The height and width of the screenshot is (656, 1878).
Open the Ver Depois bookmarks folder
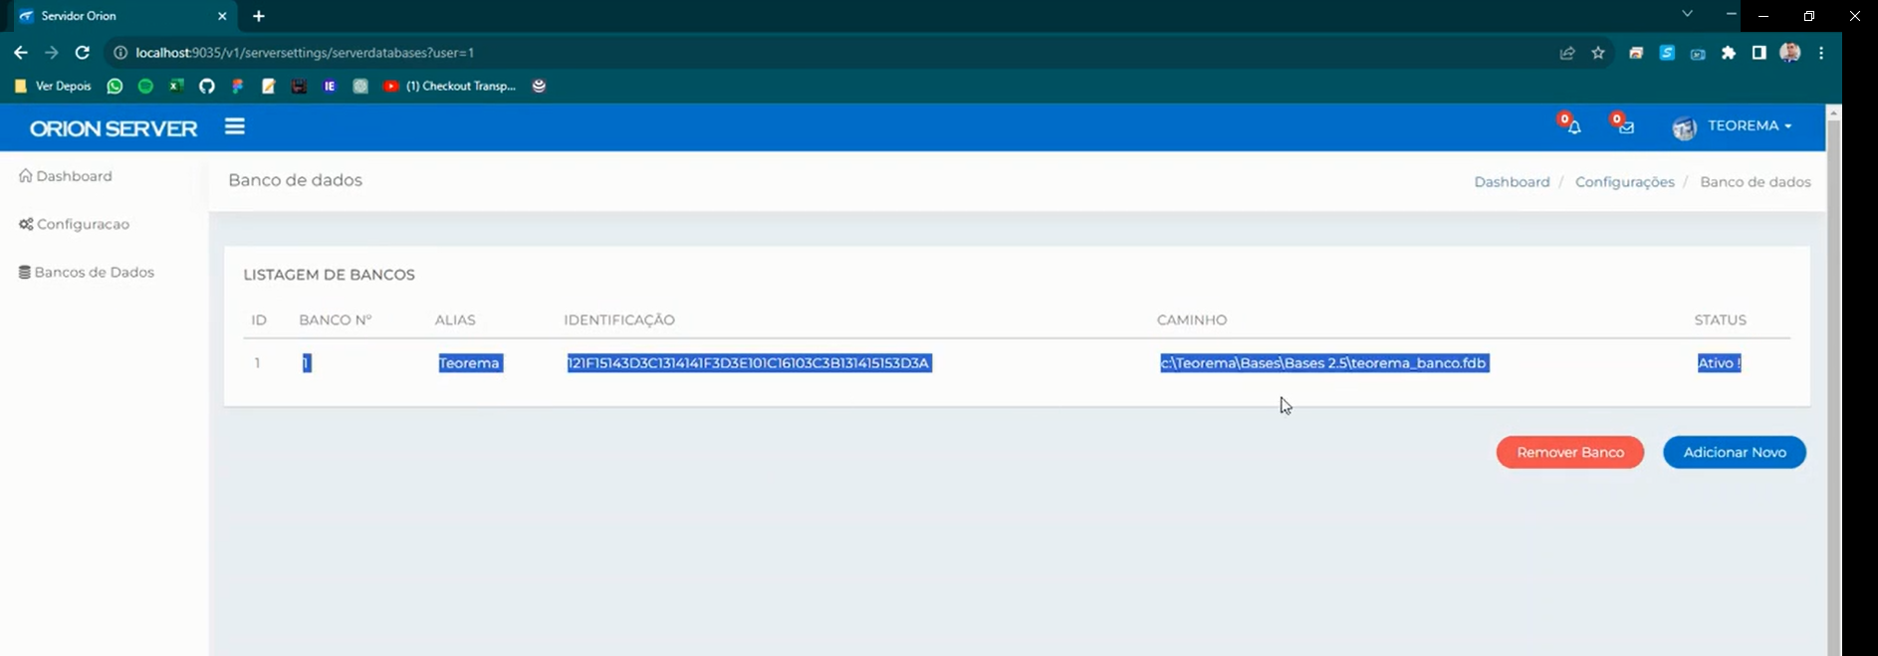pyautogui.click(x=54, y=87)
